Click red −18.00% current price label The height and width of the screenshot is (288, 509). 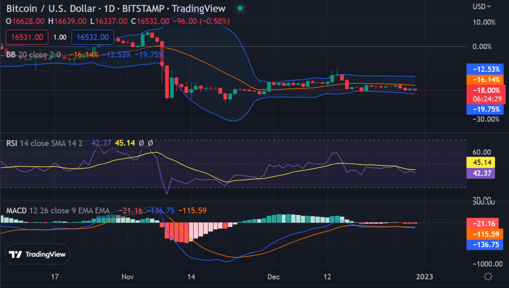486,90
